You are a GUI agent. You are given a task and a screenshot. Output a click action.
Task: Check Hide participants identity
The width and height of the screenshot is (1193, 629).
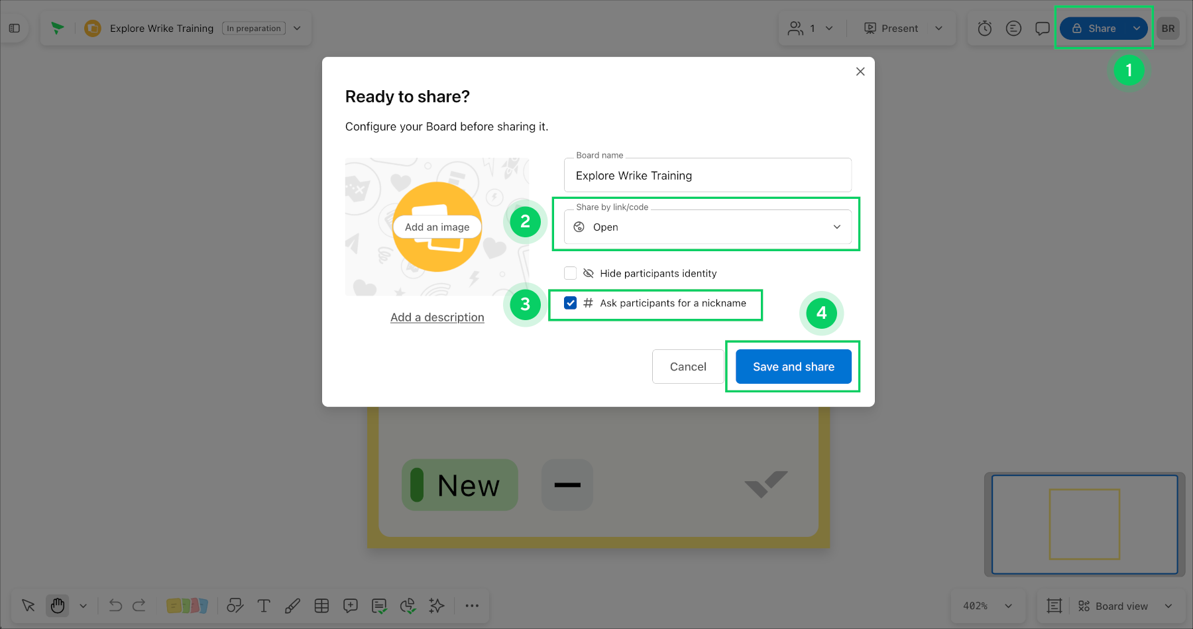tap(570, 273)
